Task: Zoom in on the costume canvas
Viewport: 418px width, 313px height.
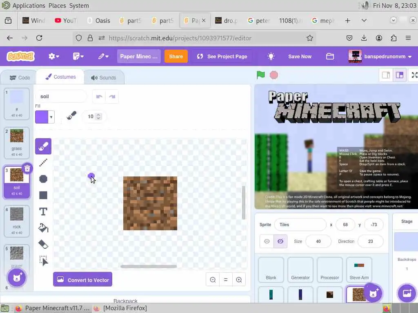Action: click(x=239, y=280)
